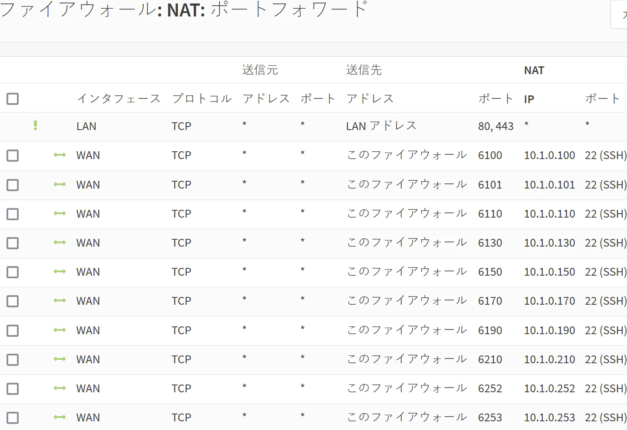Check the box for the 10.1.0.253 rule

pos(13,418)
